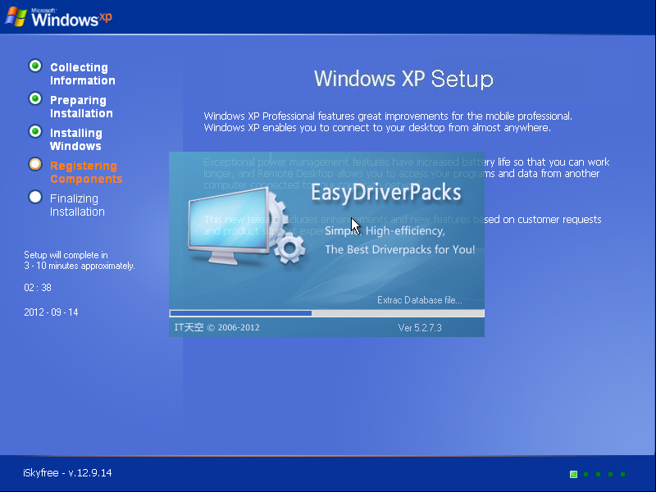Click the bright green square in the bottom bar
The height and width of the screenshot is (492, 656).
coord(573,474)
